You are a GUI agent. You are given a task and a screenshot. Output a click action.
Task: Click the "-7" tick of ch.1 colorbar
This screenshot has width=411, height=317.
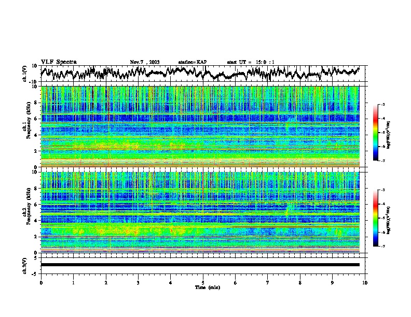click(x=383, y=161)
